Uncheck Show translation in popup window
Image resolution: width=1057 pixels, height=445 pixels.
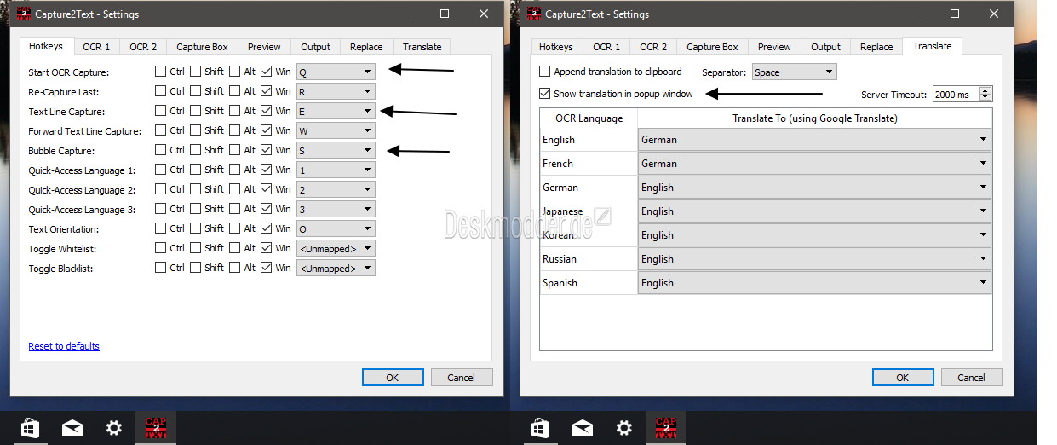coord(545,94)
